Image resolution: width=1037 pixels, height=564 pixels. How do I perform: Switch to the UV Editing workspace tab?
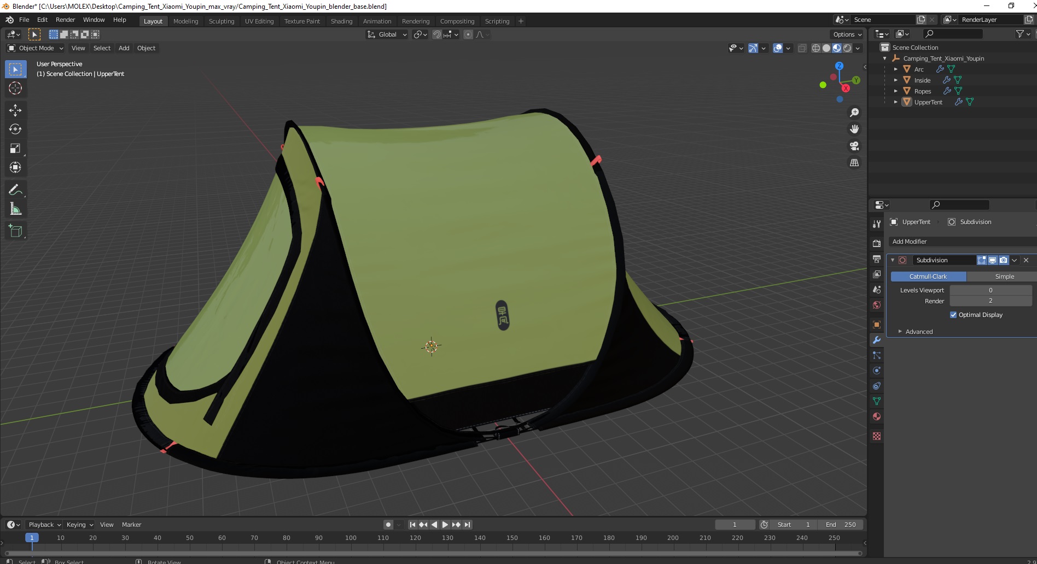(x=259, y=21)
